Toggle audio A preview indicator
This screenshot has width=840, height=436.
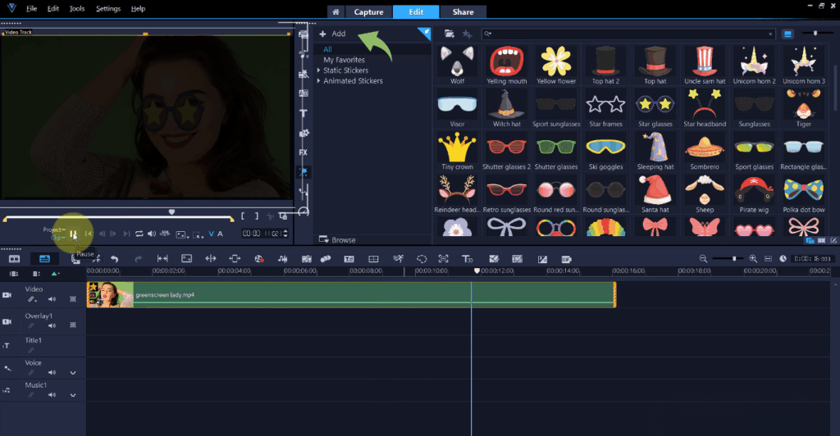click(x=220, y=234)
